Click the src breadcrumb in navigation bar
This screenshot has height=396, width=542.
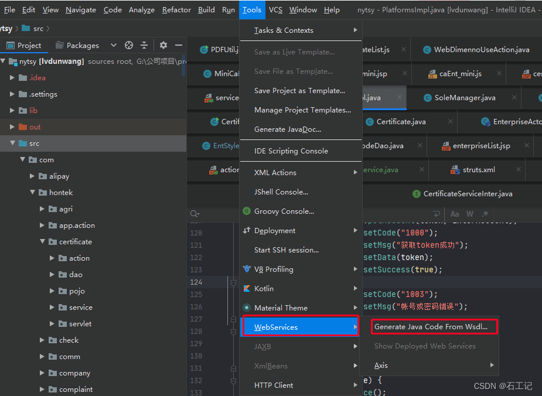click(x=38, y=29)
